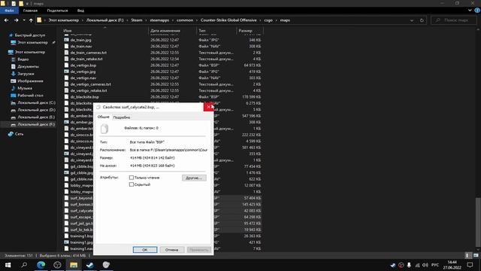
Task: Open Windows Start menu
Action: point(8,265)
